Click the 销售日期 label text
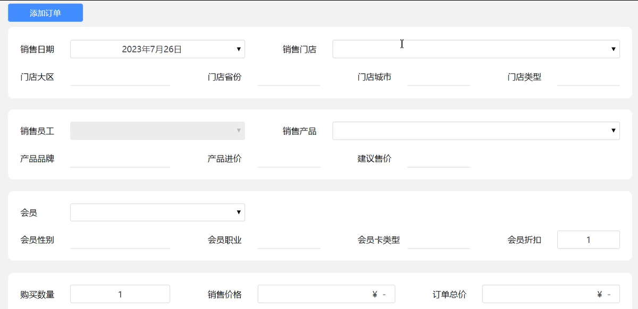 (x=37, y=49)
